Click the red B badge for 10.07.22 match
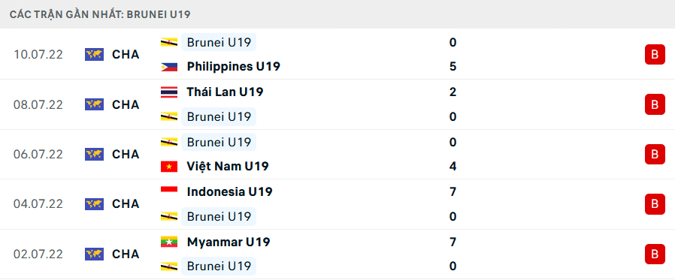Image resolution: width=675 pixels, height=280 pixels. [655, 54]
